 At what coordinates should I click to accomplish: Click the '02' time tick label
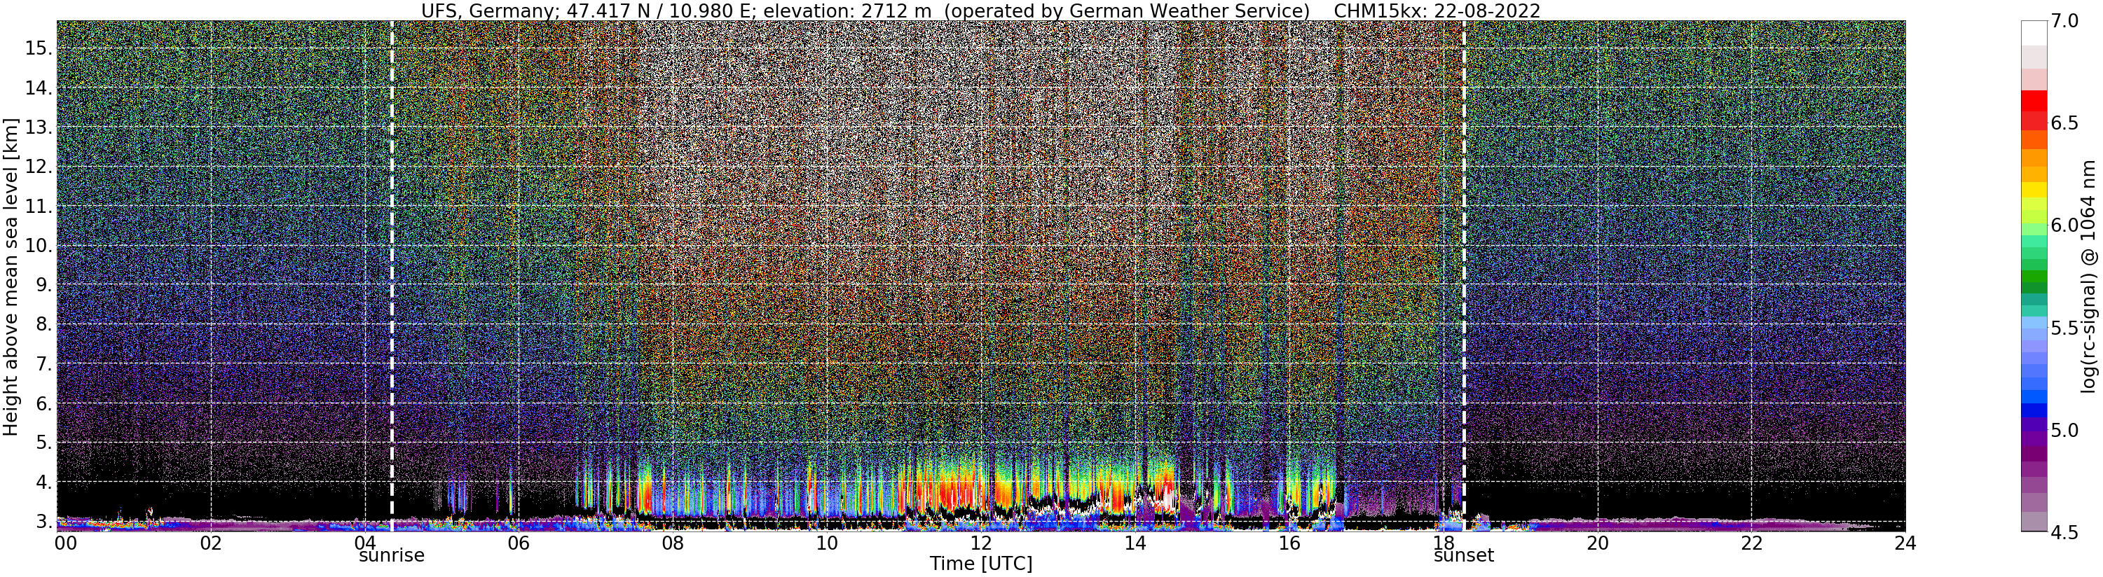click(x=211, y=543)
